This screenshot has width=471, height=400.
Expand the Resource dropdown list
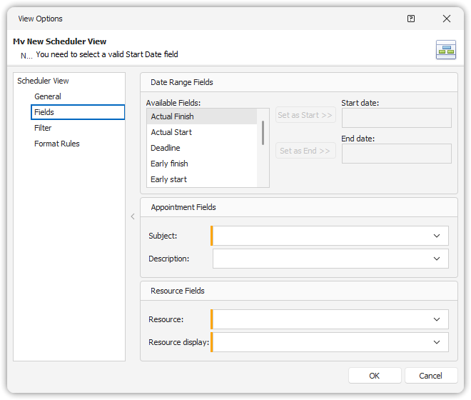click(x=437, y=319)
